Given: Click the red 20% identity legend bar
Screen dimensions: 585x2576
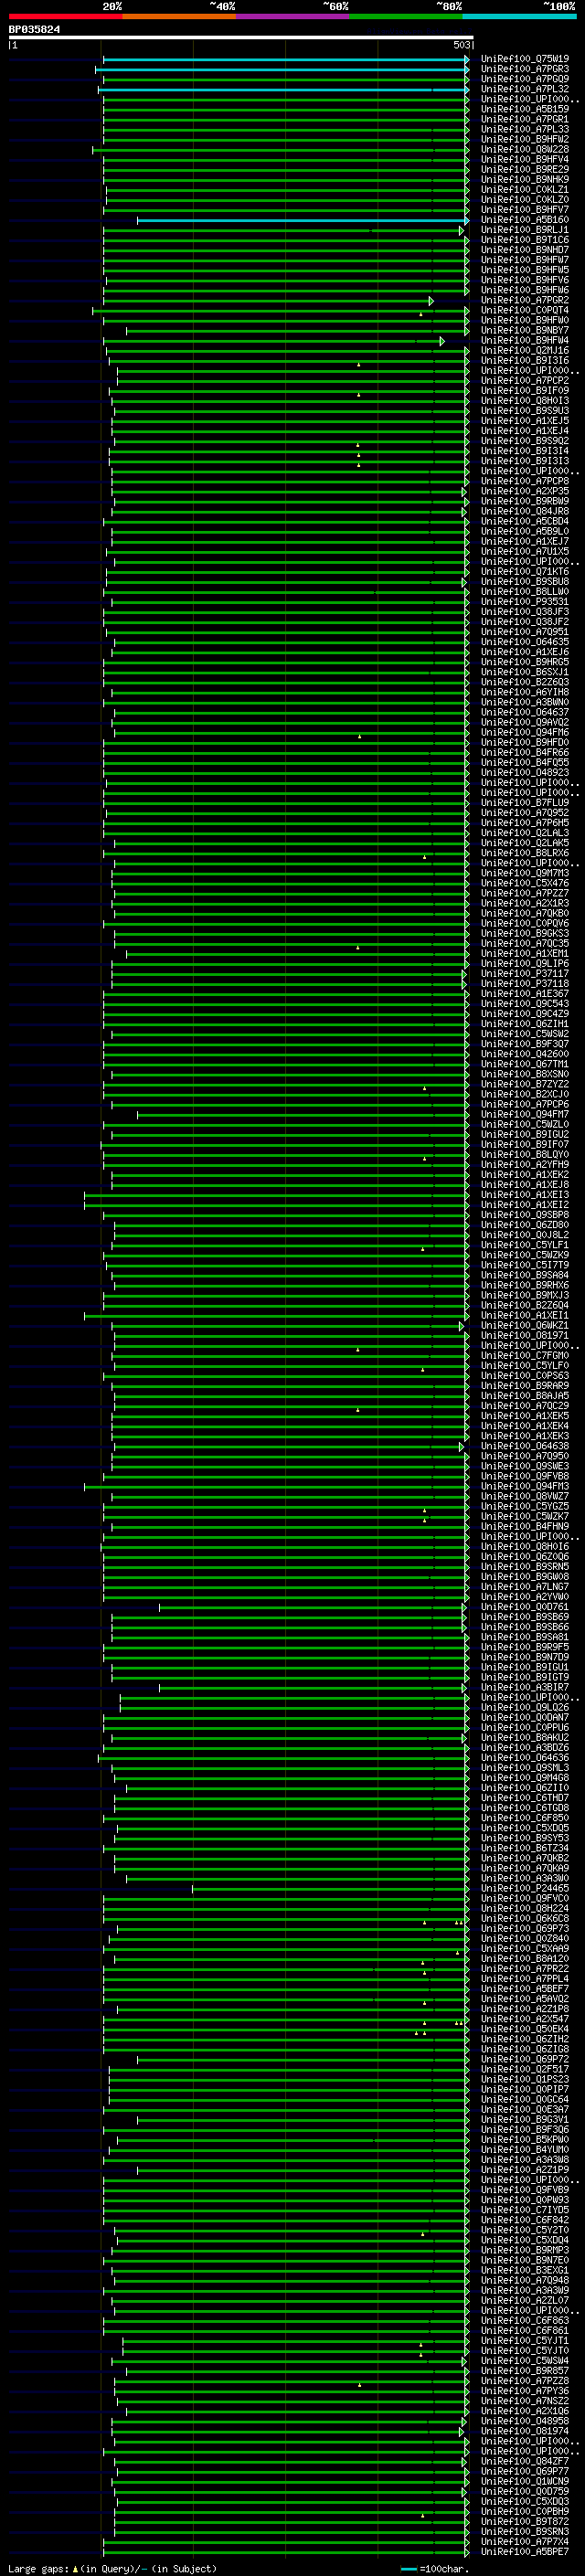Looking at the screenshot, I should pyautogui.click(x=65, y=16).
